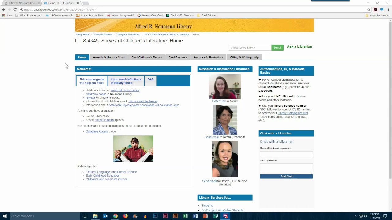
Task: Open the Adobe Acrobat extension icon
Action: tap(375, 9)
